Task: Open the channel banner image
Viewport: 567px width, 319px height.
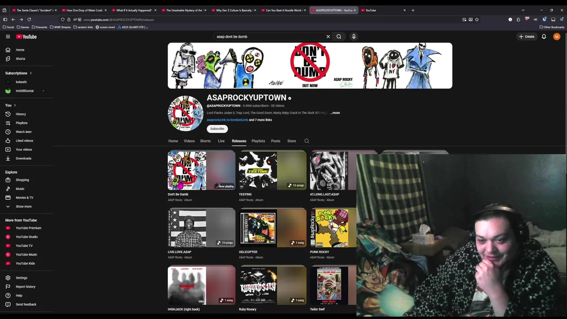Action: pyautogui.click(x=310, y=66)
